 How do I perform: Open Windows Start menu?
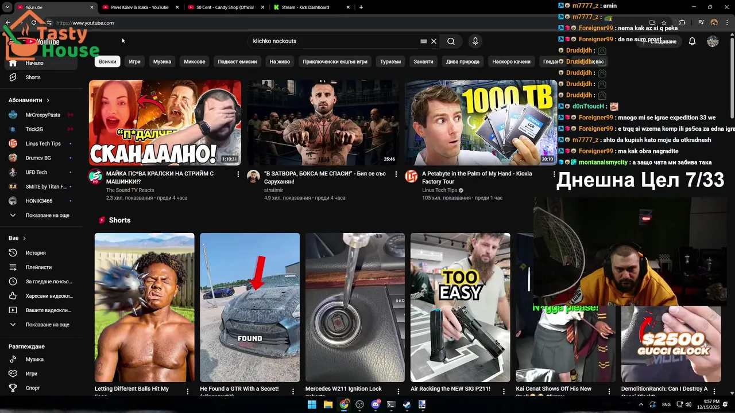[312, 404]
